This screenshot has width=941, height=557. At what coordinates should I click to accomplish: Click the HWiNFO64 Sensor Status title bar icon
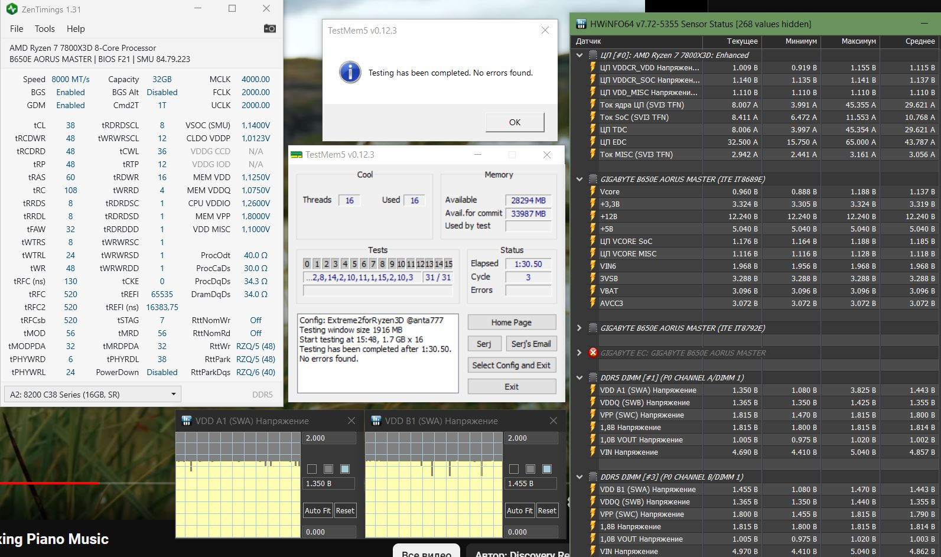click(x=581, y=24)
